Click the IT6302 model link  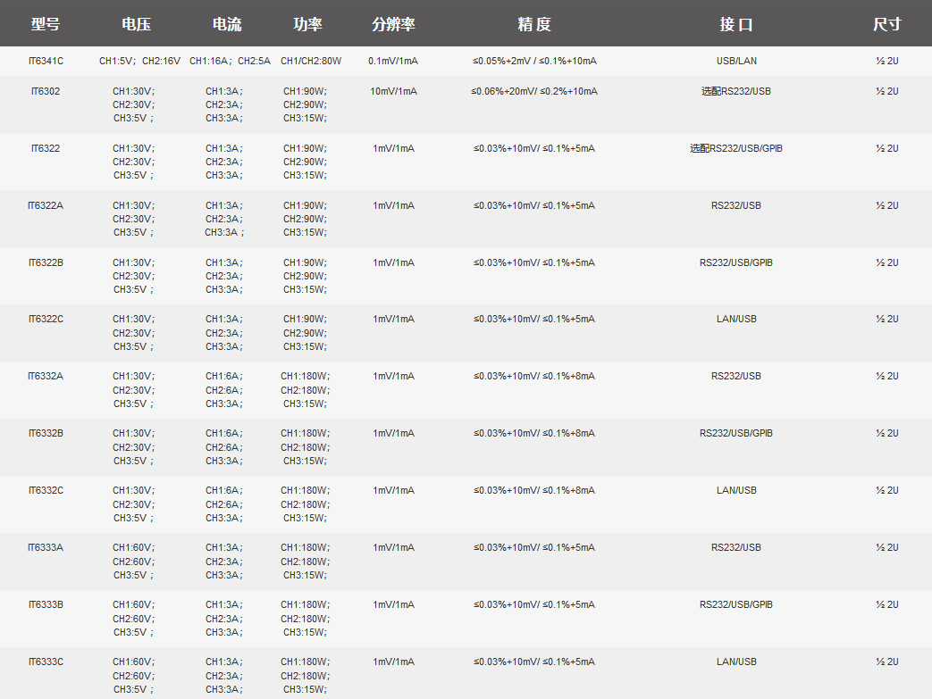(46, 91)
